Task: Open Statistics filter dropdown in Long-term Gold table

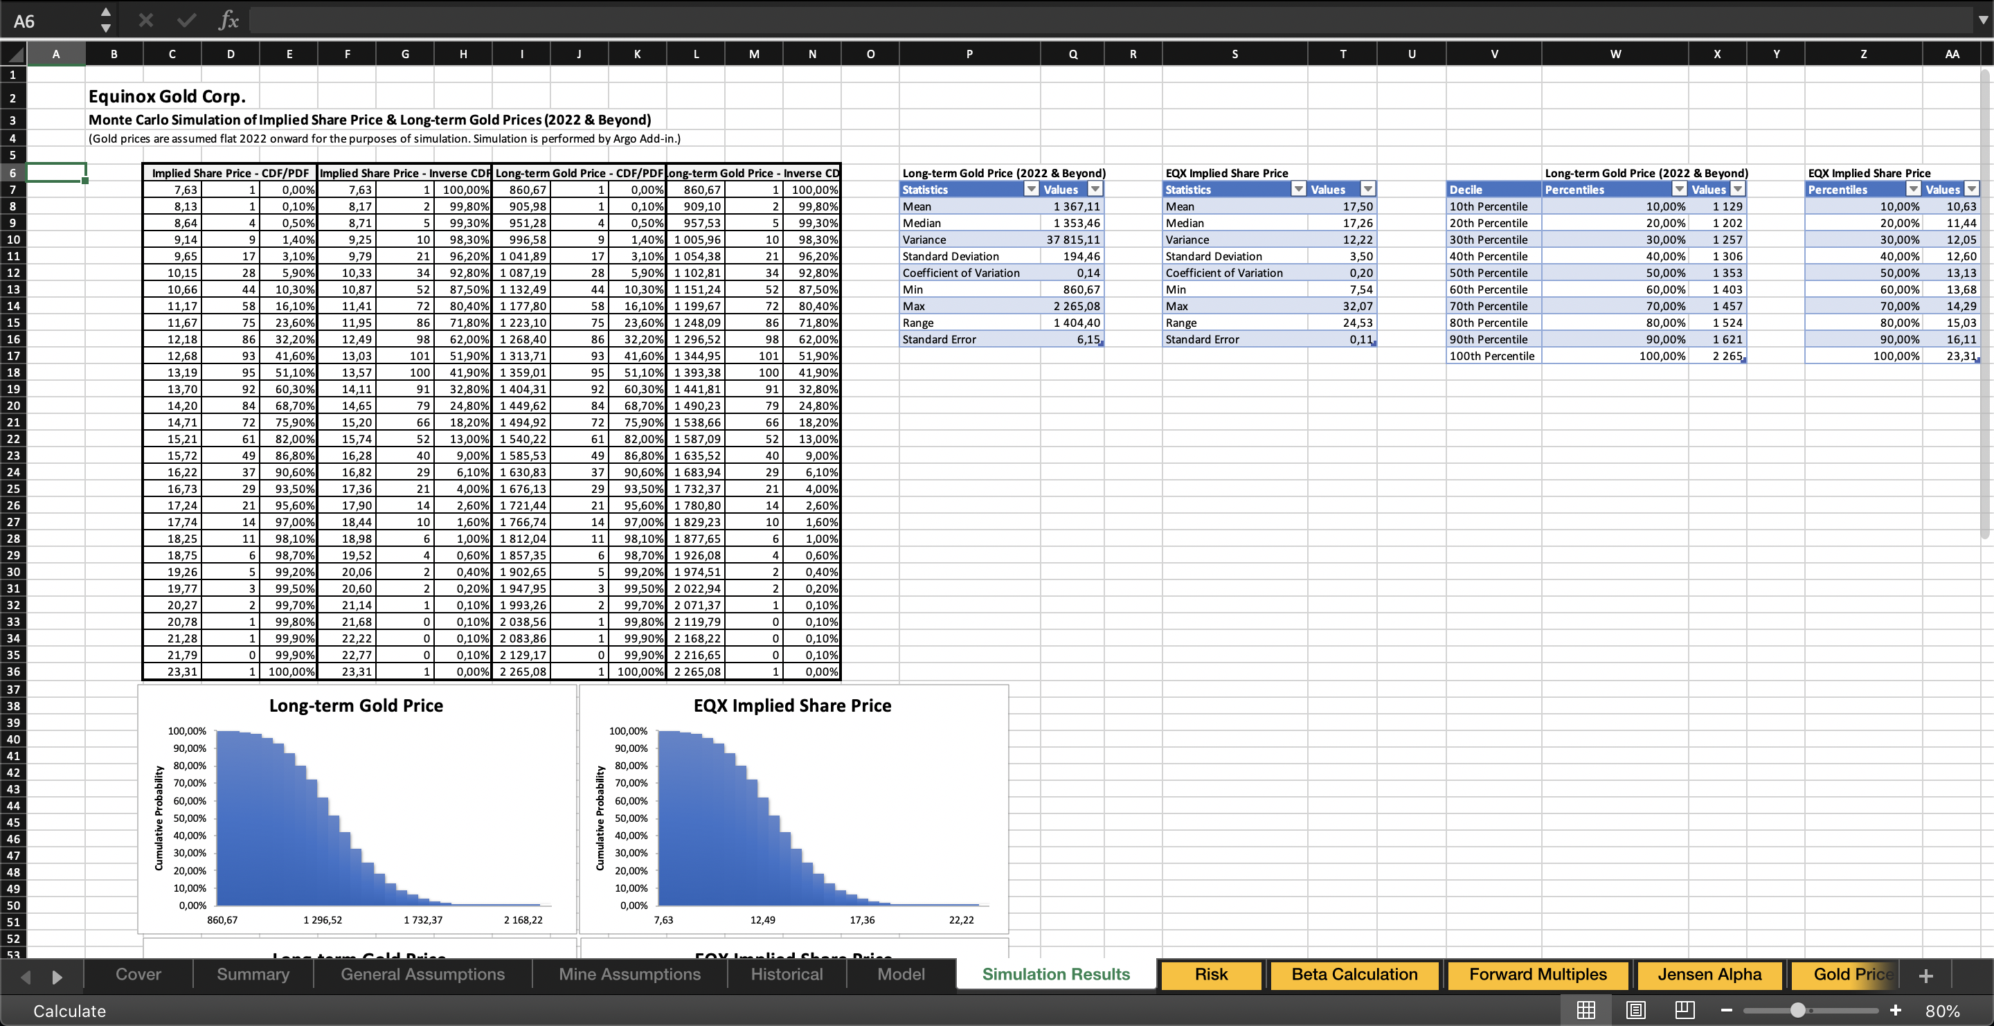Action: [x=1031, y=190]
